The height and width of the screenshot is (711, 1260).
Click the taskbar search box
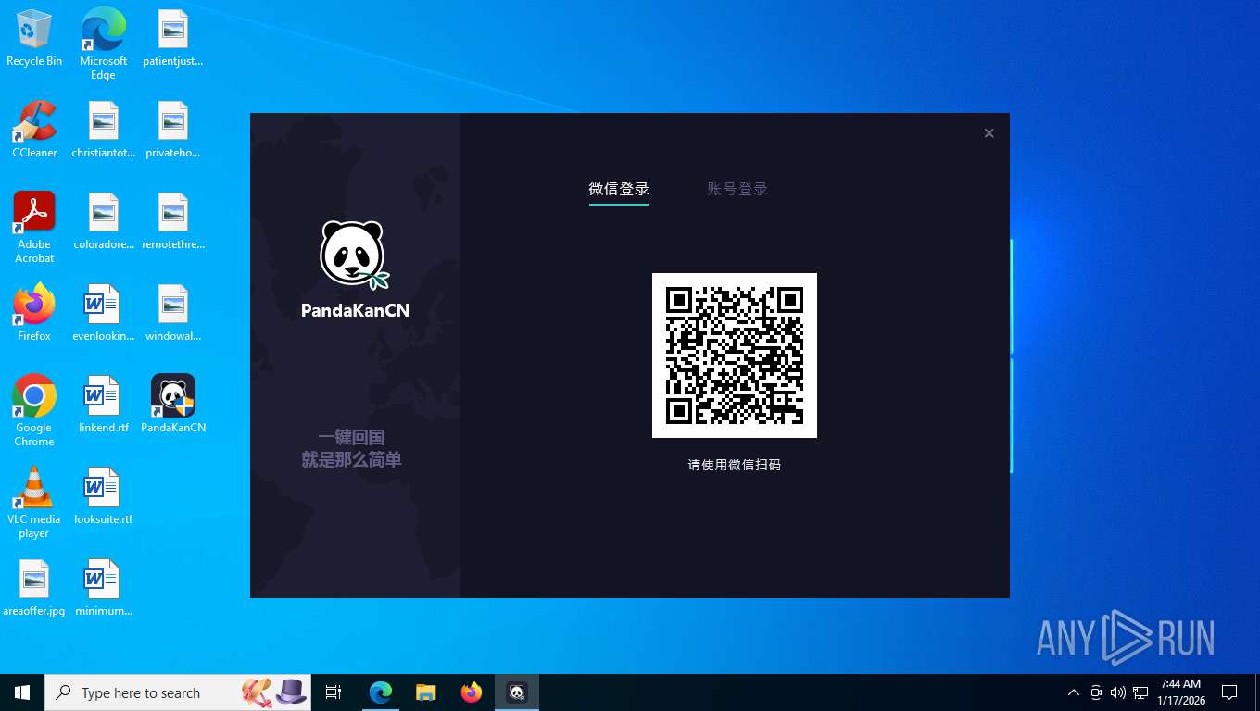[178, 692]
